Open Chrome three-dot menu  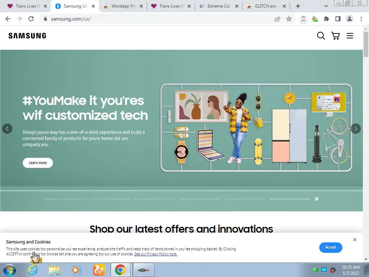pyautogui.click(x=361, y=19)
